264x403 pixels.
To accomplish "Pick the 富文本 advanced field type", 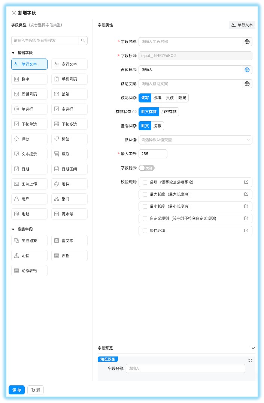I will (69, 241).
